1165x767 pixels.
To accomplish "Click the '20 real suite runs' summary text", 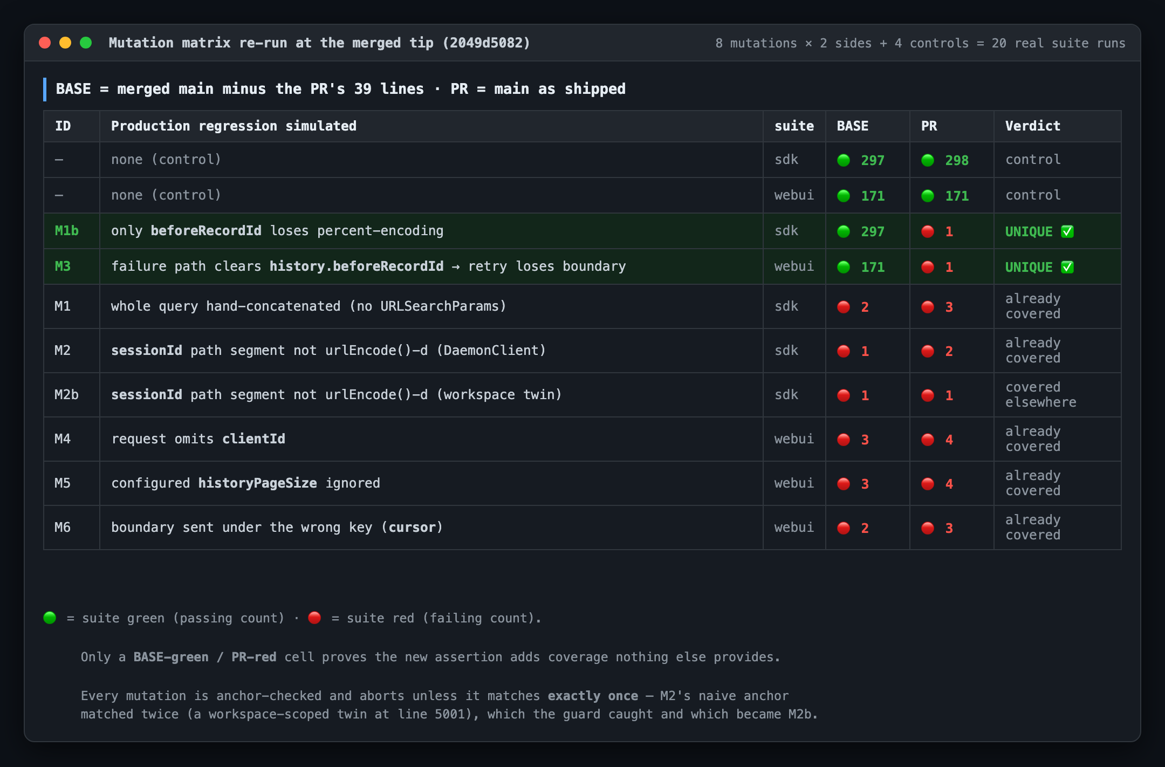I will (1058, 43).
